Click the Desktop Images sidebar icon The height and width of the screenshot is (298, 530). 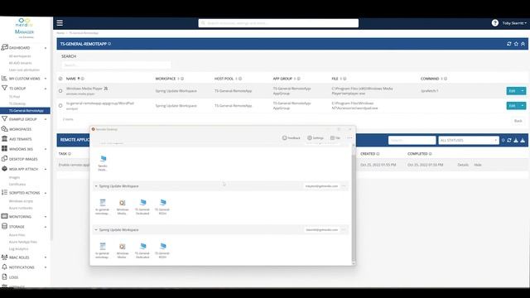coord(4,159)
